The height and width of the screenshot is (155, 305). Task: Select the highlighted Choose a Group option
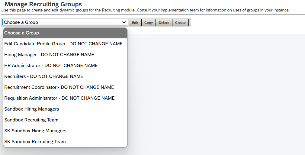pos(65,33)
